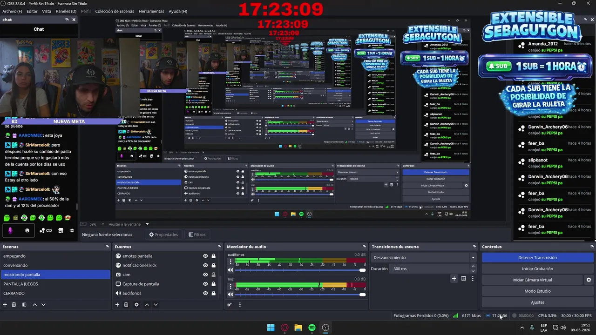Open source properties gear in Fuentes toolbar
The height and width of the screenshot is (335, 596).
point(136,305)
